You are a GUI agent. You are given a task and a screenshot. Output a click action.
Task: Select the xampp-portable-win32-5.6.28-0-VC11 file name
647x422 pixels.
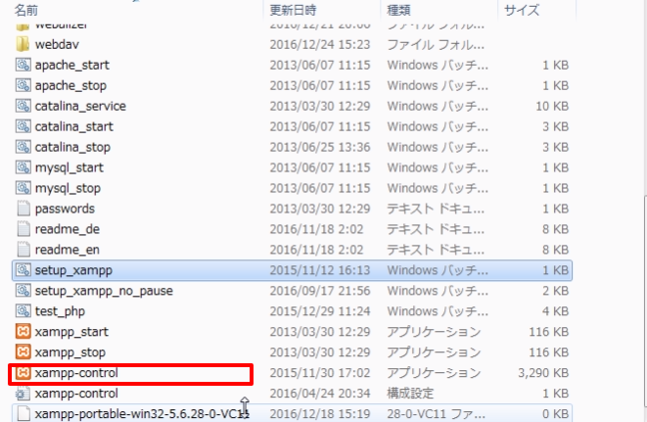[142, 414]
